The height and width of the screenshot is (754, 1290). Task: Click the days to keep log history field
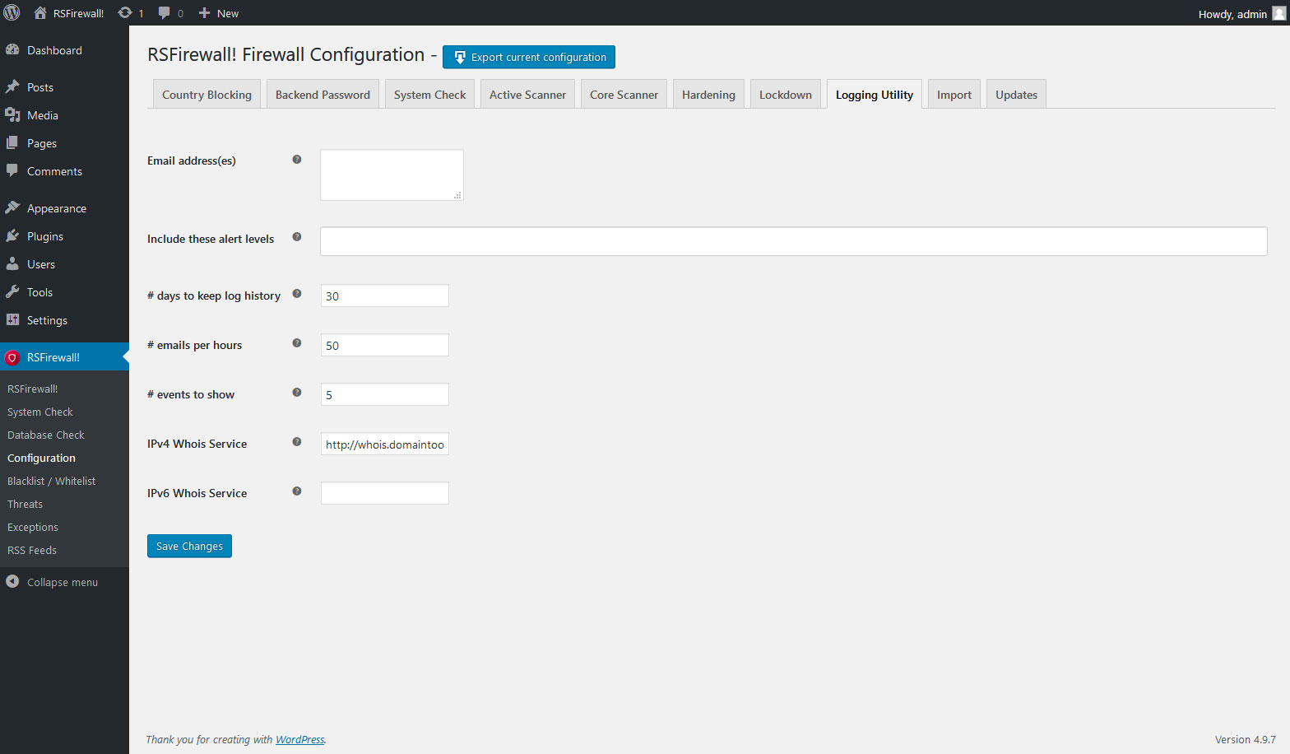384,296
